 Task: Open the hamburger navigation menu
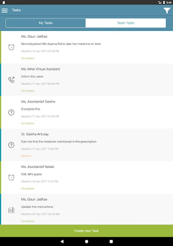coord(4,10)
